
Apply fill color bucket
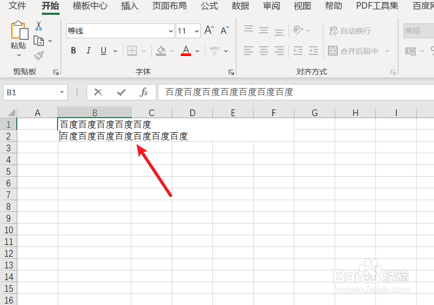(x=161, y=50)
